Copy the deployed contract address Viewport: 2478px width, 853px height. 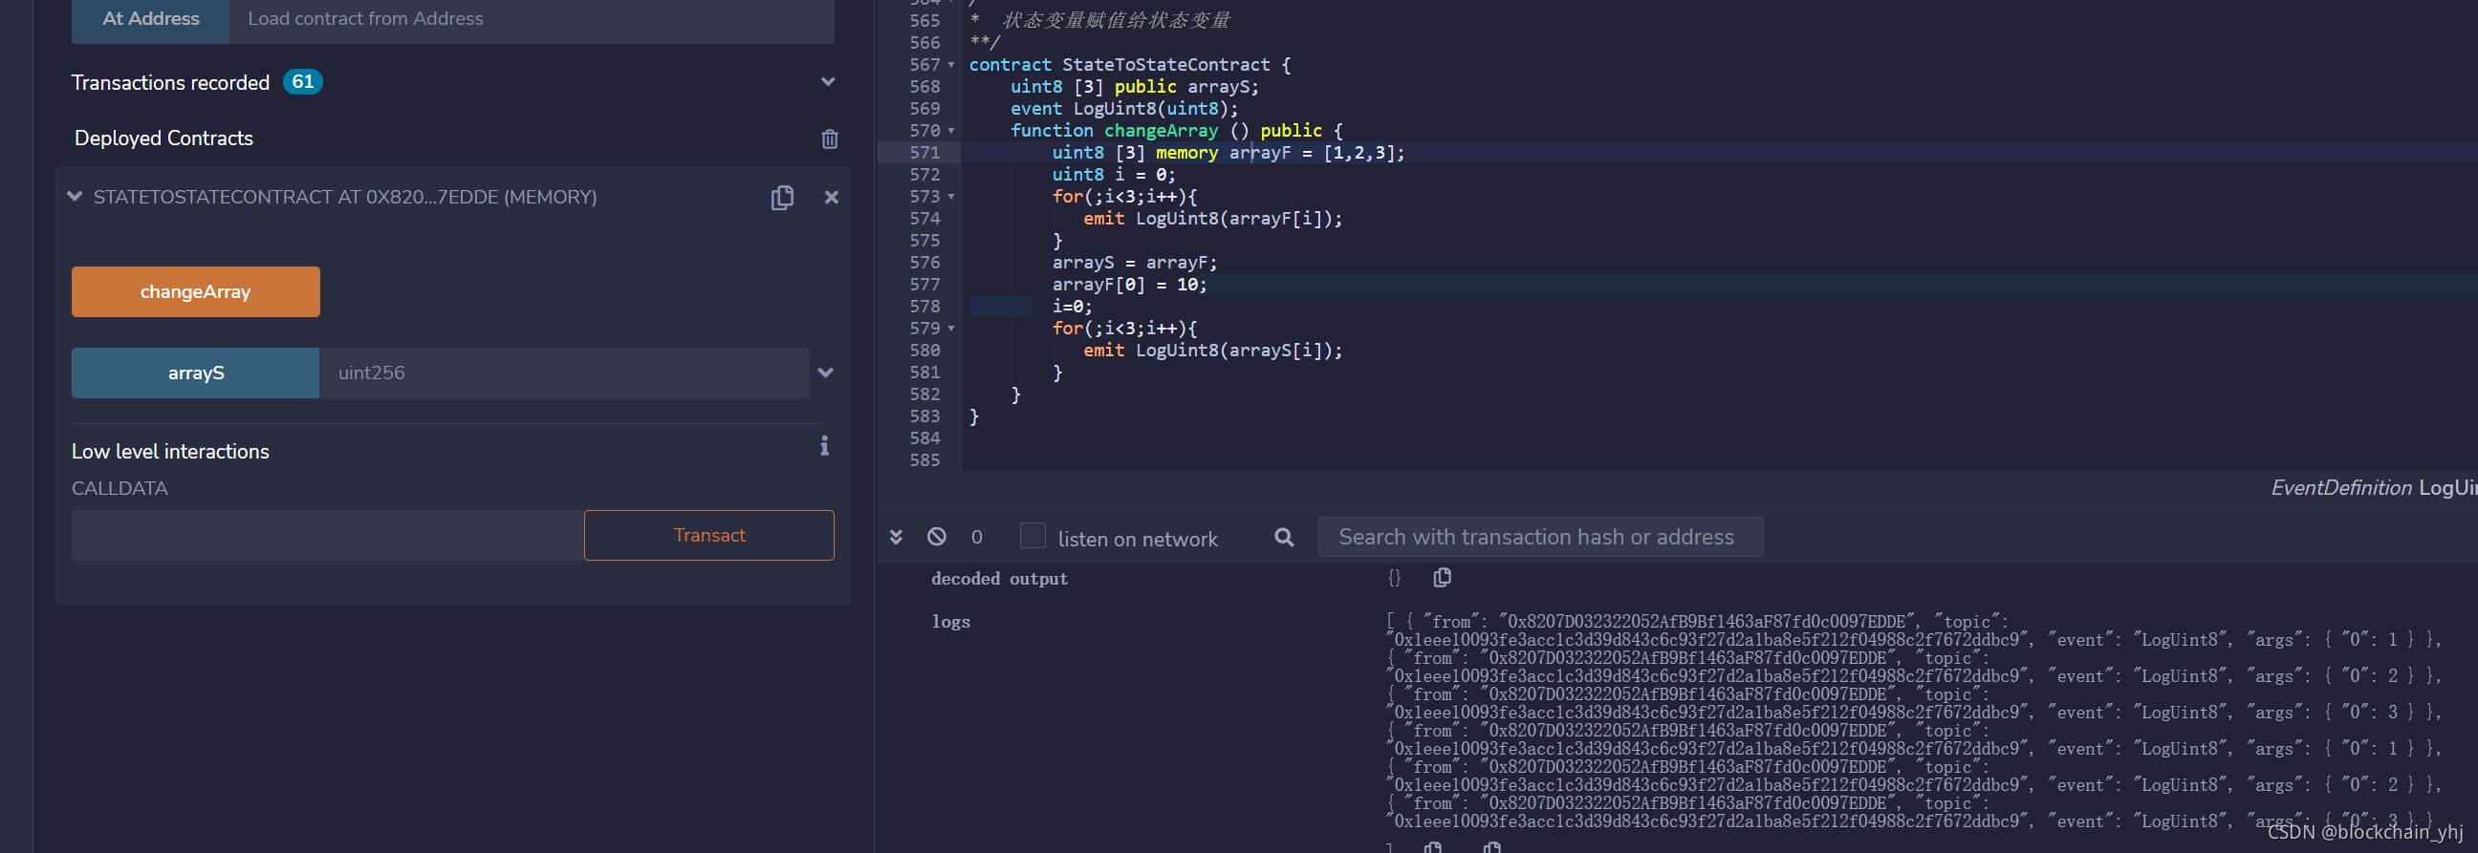(x=782, y=197)
